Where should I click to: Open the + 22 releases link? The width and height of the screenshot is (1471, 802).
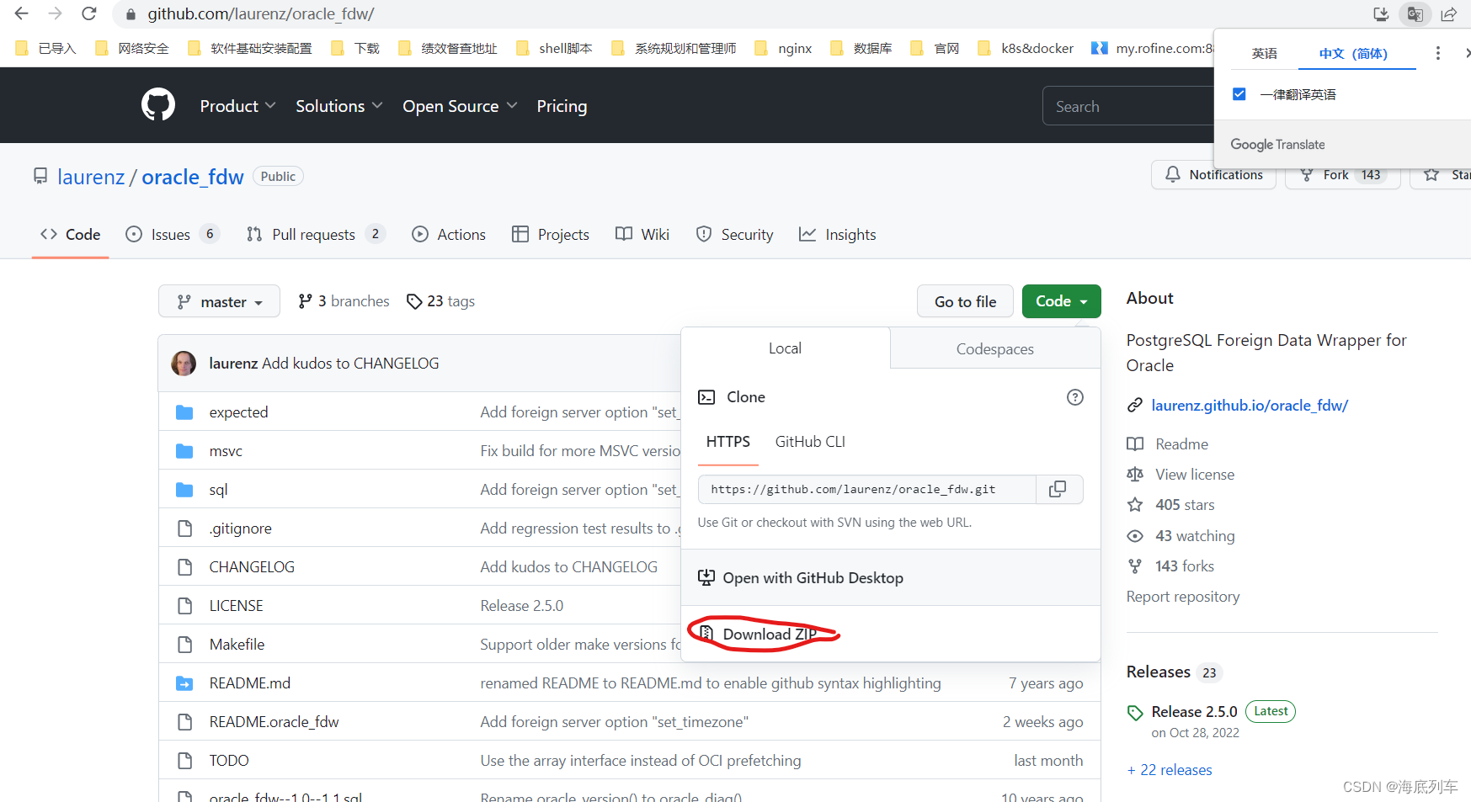point(1170,770)
